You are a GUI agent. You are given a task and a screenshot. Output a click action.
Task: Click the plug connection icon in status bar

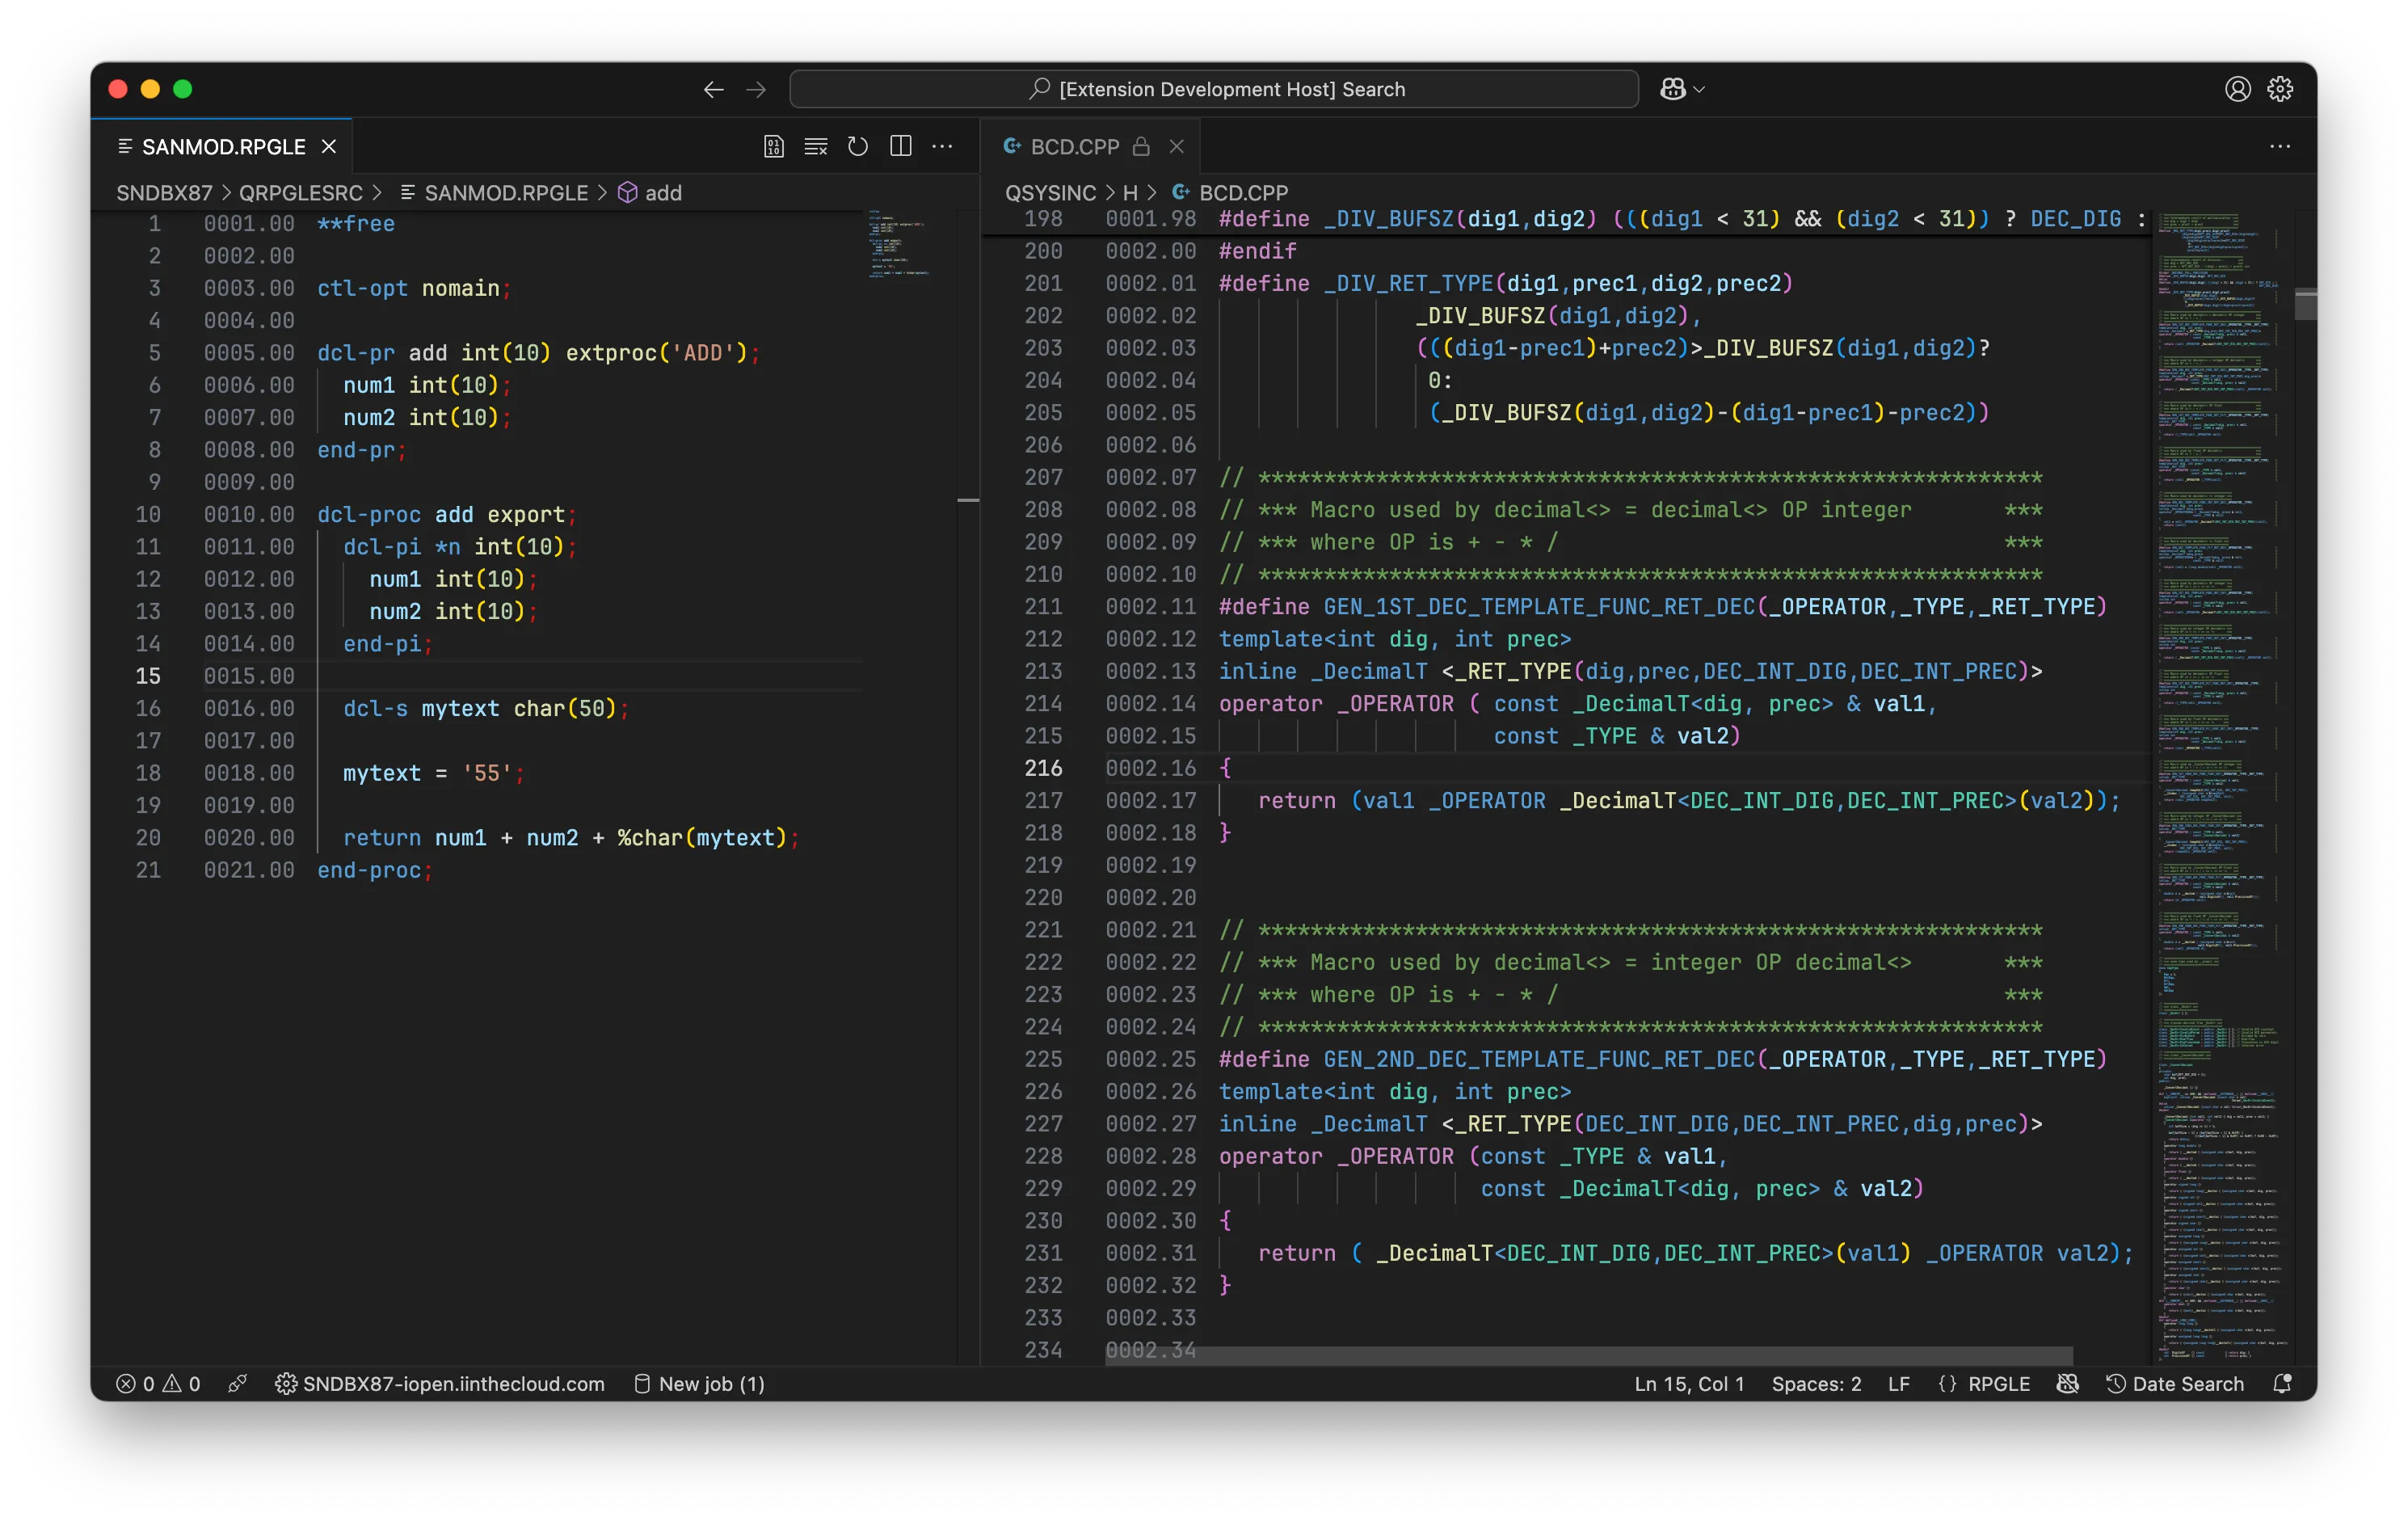point(237,1383)
